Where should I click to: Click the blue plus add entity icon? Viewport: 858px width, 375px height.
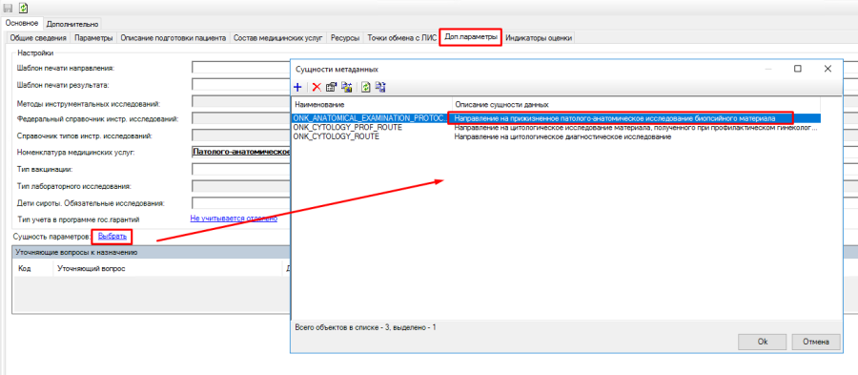coord(297,87)
